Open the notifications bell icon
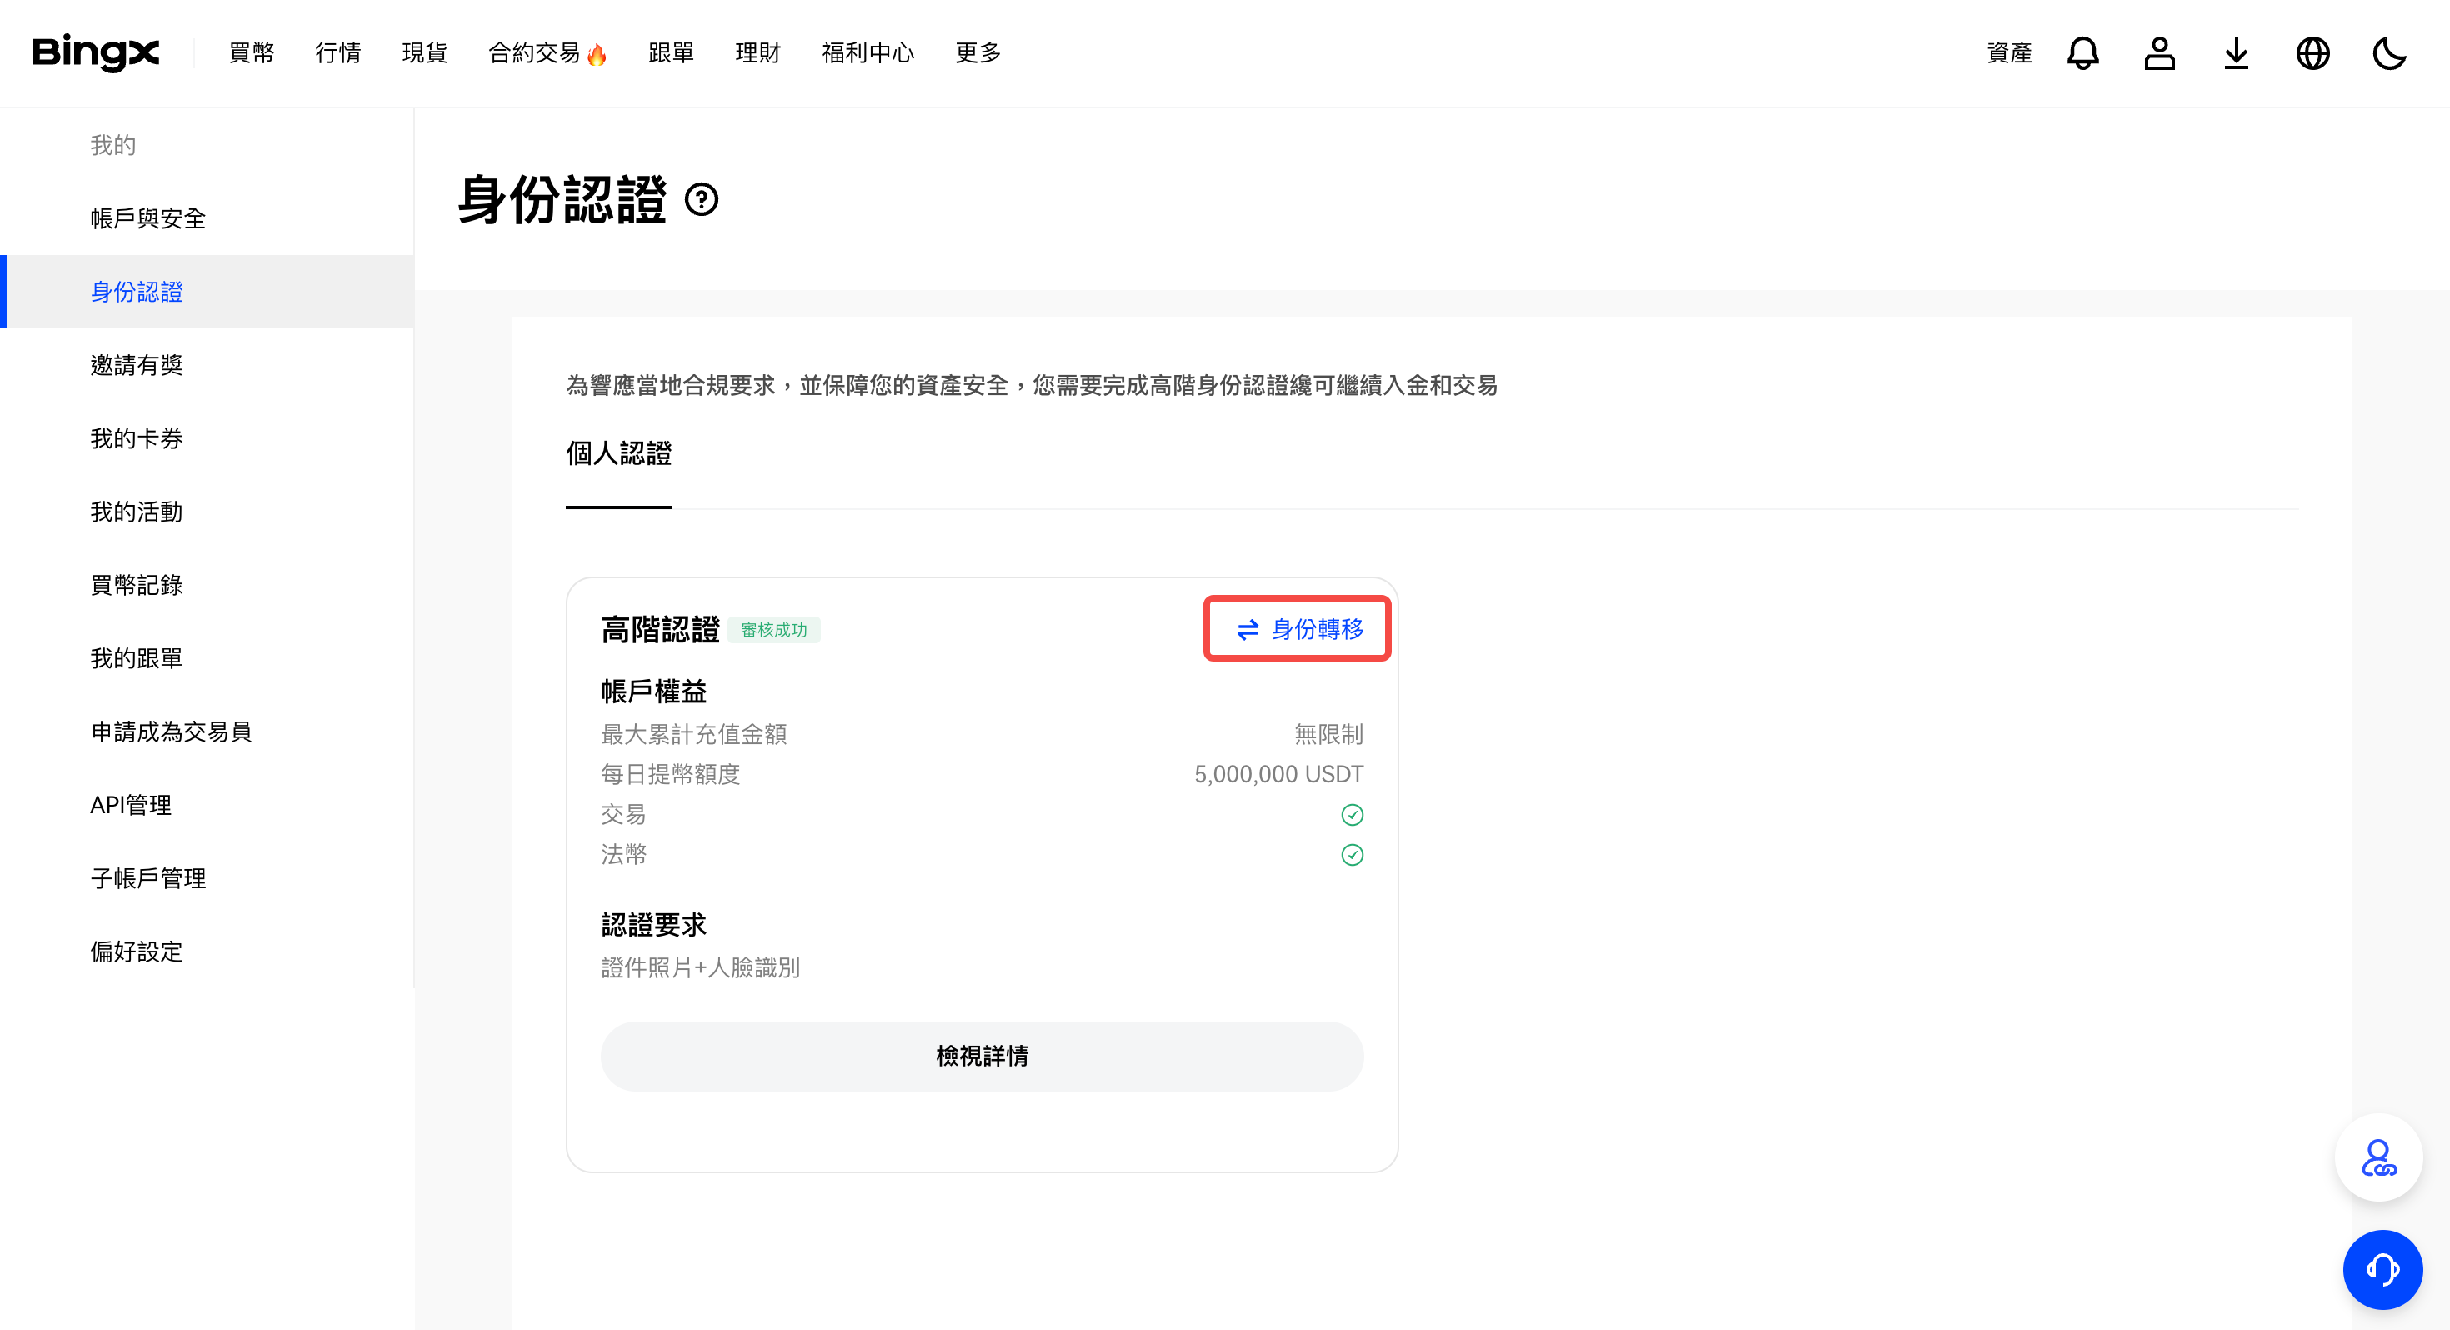 [2082, 53]
